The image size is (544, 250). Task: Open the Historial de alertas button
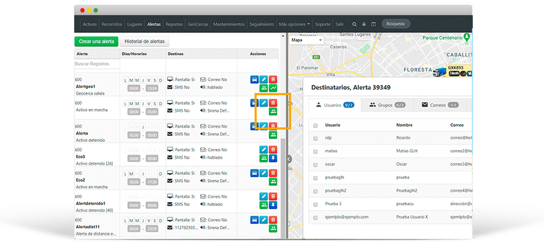pyautogui.click(x=144, y=41)
